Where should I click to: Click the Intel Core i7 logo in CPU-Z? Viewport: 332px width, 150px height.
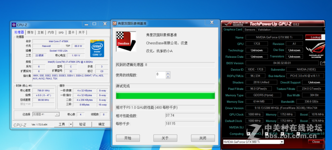97,48
